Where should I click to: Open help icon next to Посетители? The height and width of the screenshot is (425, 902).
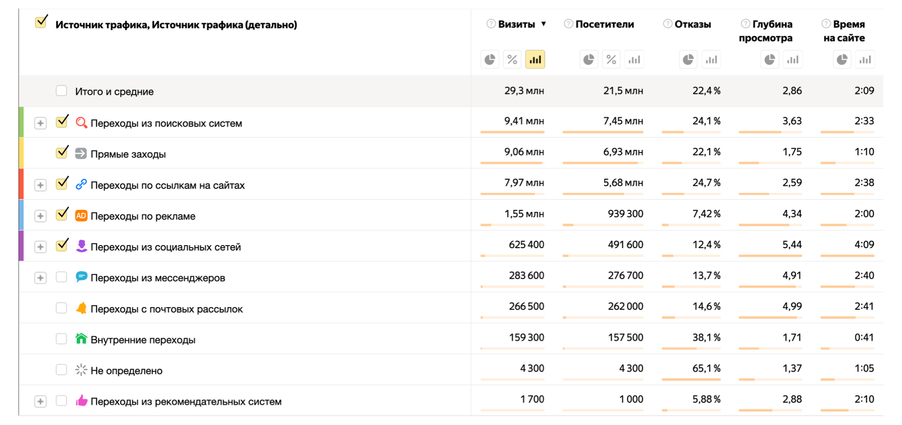point(568,24)
